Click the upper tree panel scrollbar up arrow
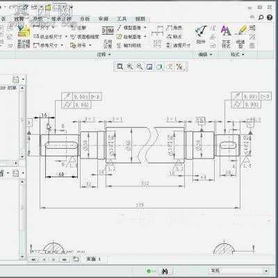 tap(23, 88)
